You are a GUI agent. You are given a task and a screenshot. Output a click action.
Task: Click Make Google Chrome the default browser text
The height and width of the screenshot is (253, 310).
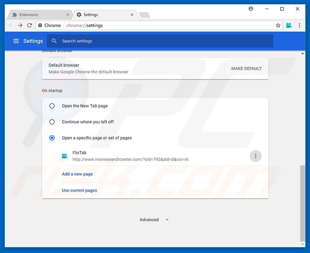(89, 72)
